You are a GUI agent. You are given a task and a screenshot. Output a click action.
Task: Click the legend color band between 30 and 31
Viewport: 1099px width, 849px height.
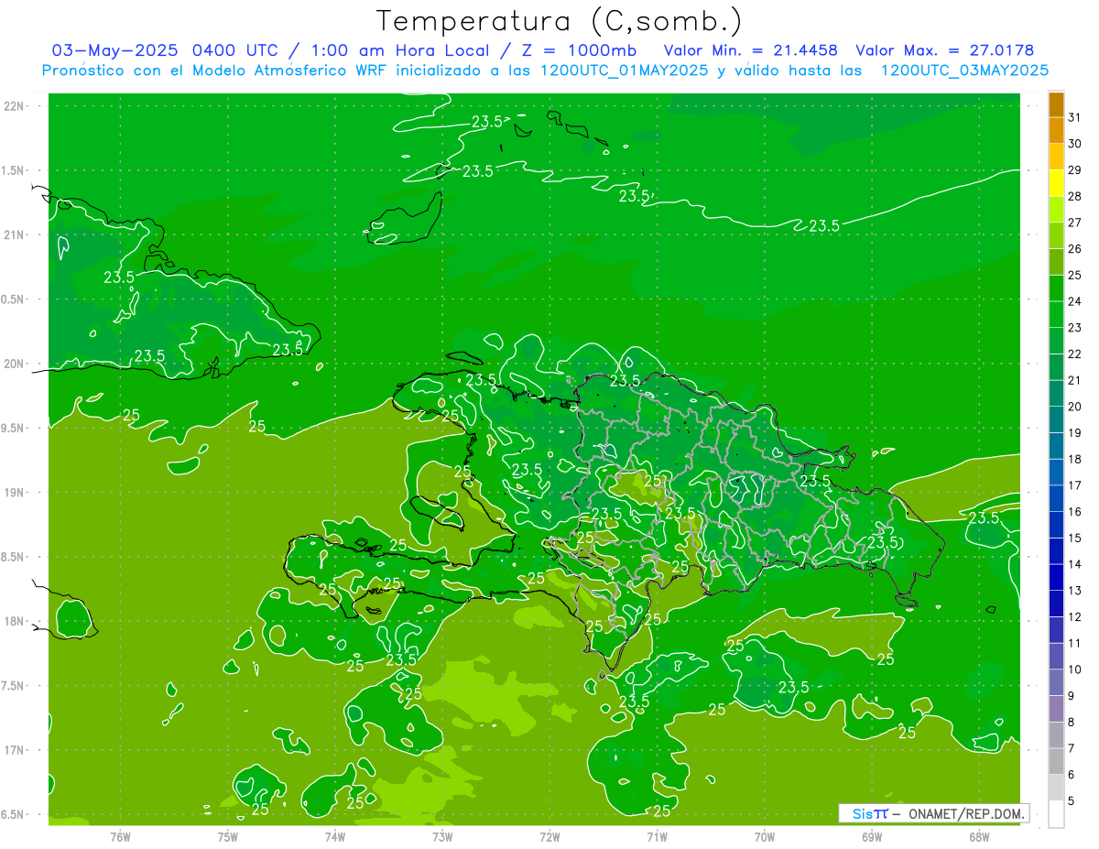coord(1056,131)
